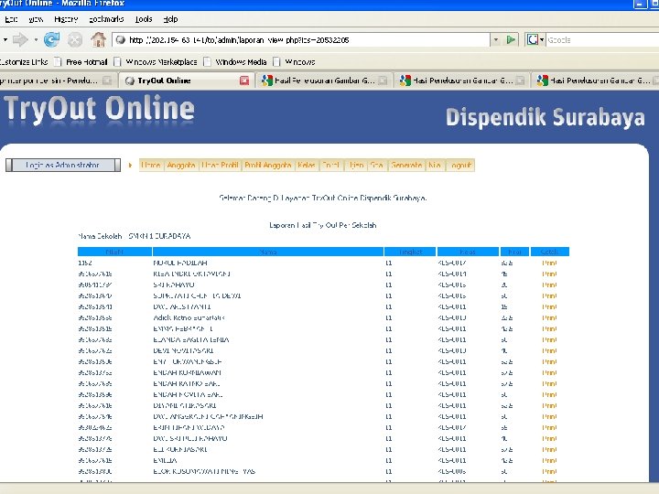Screen dimensions: 659x494
Task: Open the Ubah Profil navigation link
Action: pyautogui.click(x=220, y=165)
